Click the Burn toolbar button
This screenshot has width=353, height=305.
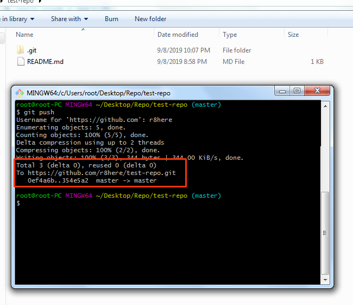point(111,19)
